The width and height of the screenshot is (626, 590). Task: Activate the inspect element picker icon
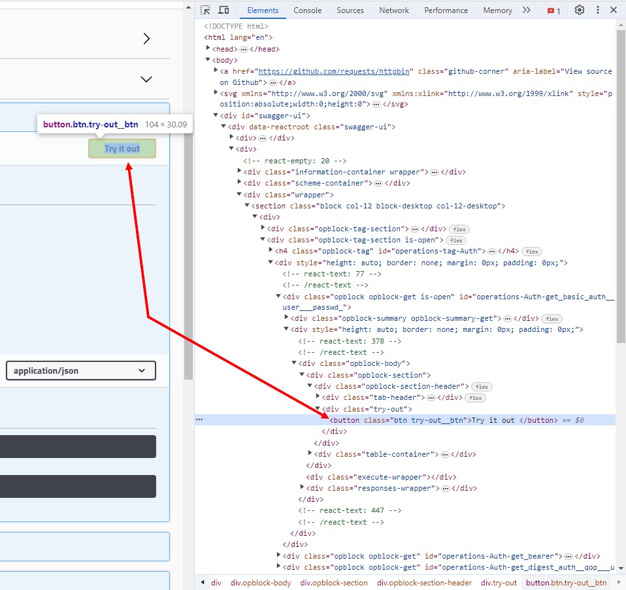205,10
